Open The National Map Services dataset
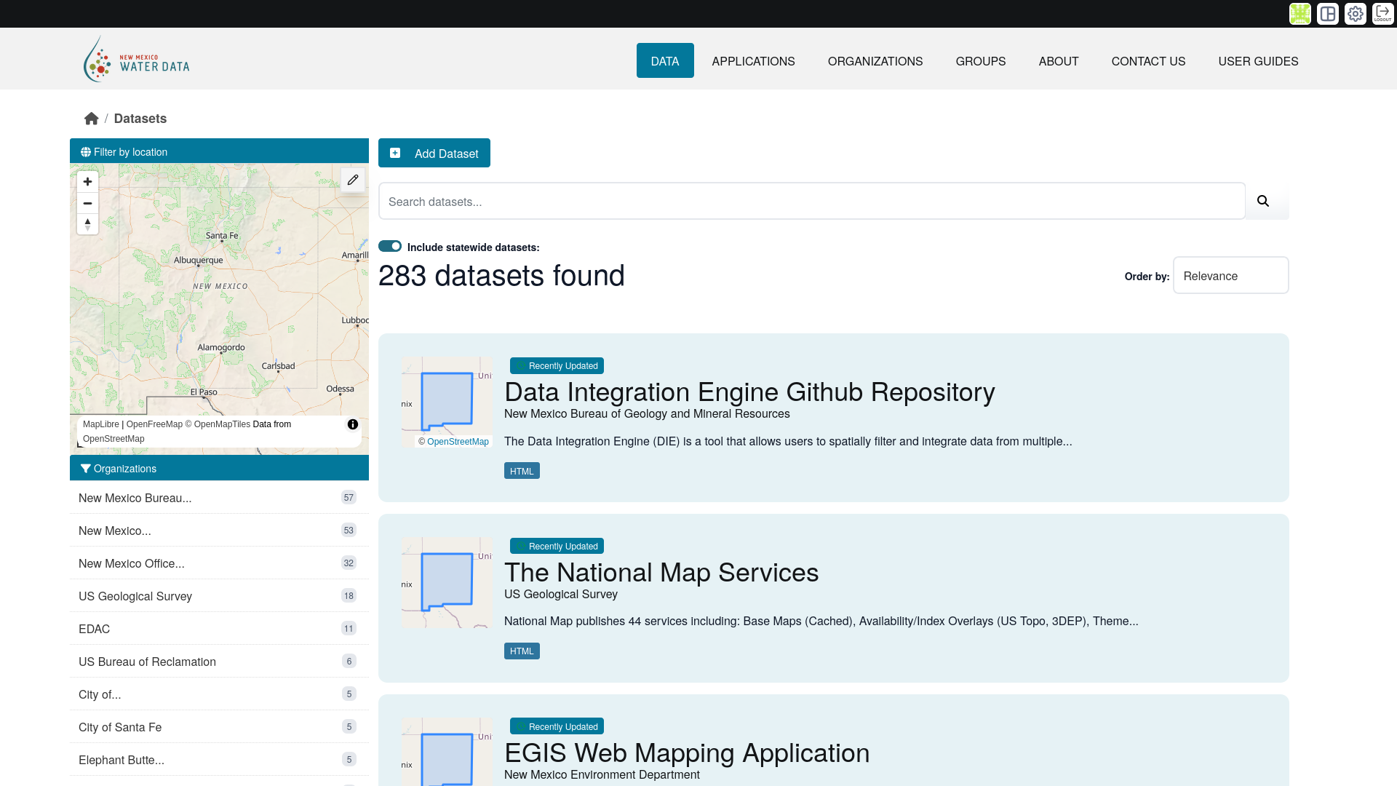Viewport: 1397px width, 786px height. click(661, 573)
